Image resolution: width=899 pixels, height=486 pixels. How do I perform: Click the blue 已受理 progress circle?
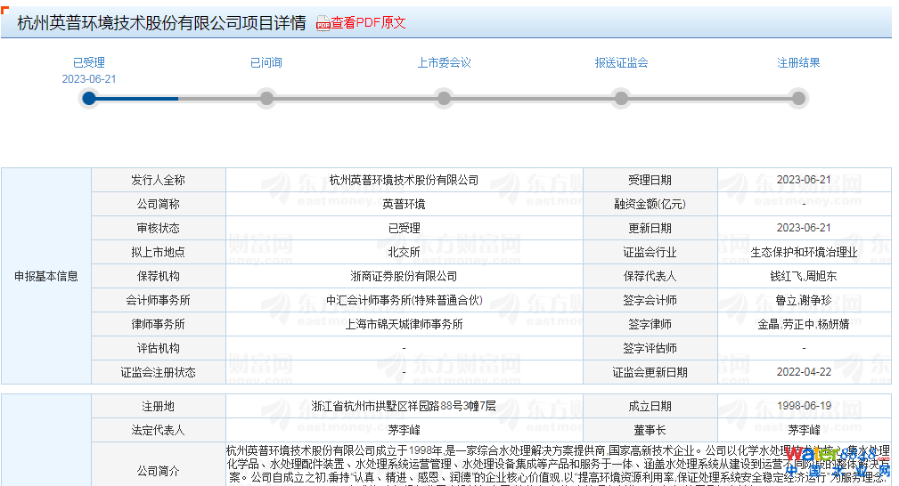click(88, 98)
